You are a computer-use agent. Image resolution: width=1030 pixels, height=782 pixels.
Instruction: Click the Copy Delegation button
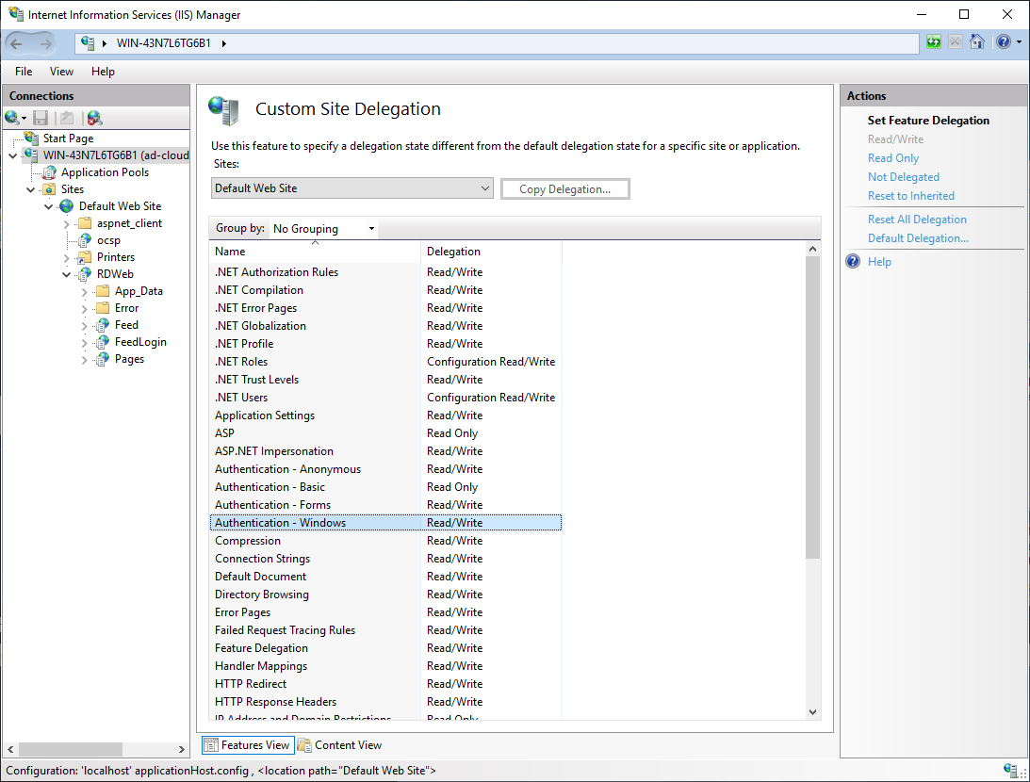coord(564,189)
